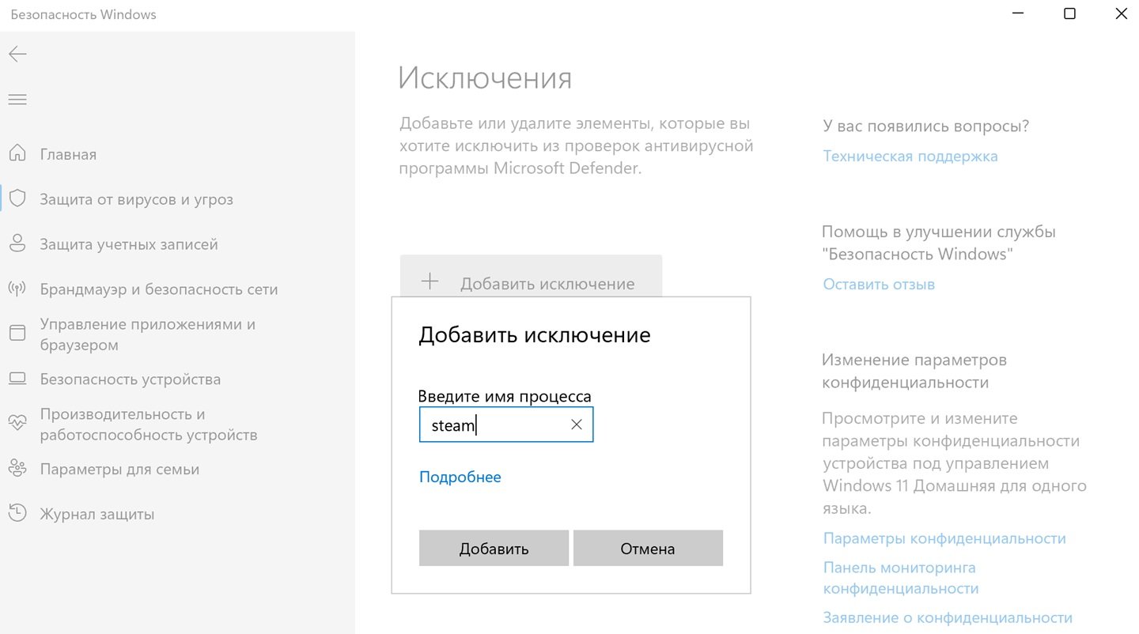Open the hamburger navigation menu

click(17, 100)
